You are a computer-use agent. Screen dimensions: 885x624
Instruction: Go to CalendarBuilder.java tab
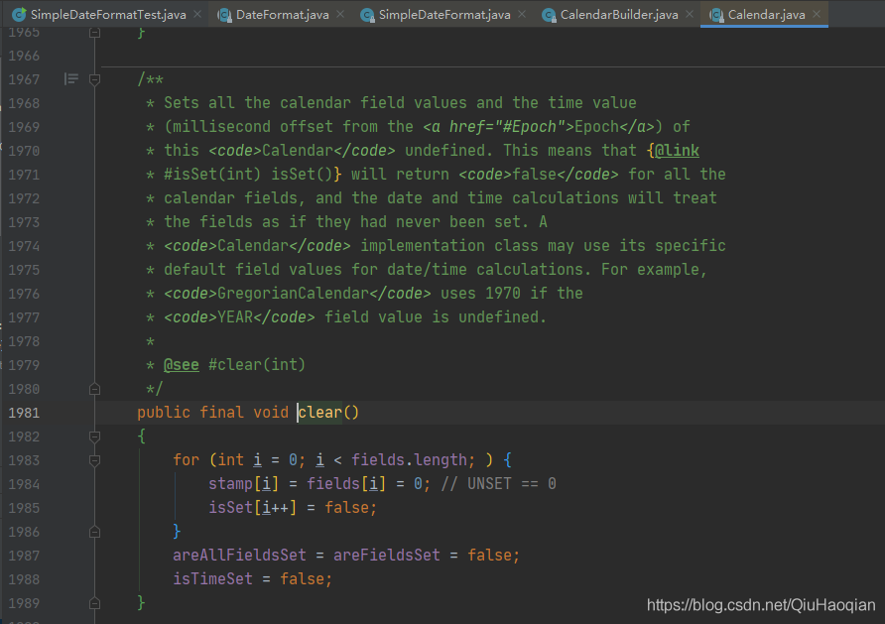(618, 15)
